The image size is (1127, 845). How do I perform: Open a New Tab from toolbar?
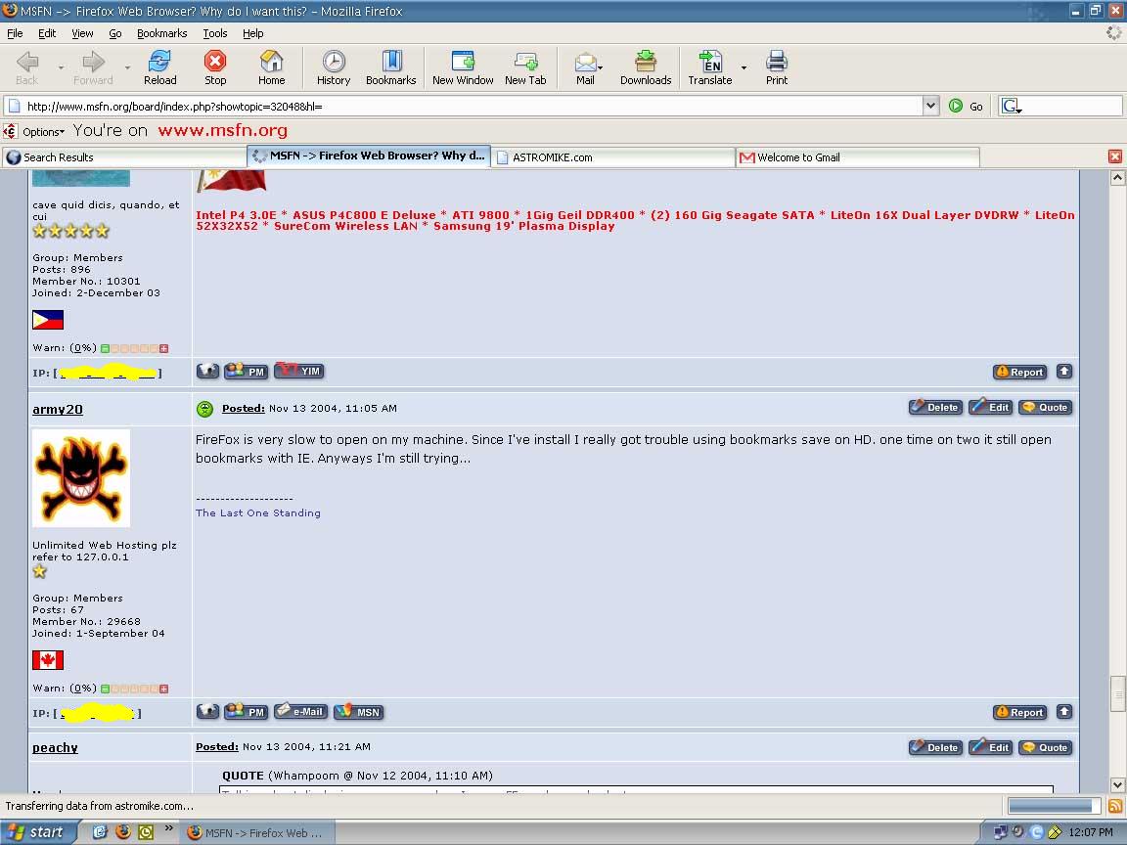coord(525,68)
